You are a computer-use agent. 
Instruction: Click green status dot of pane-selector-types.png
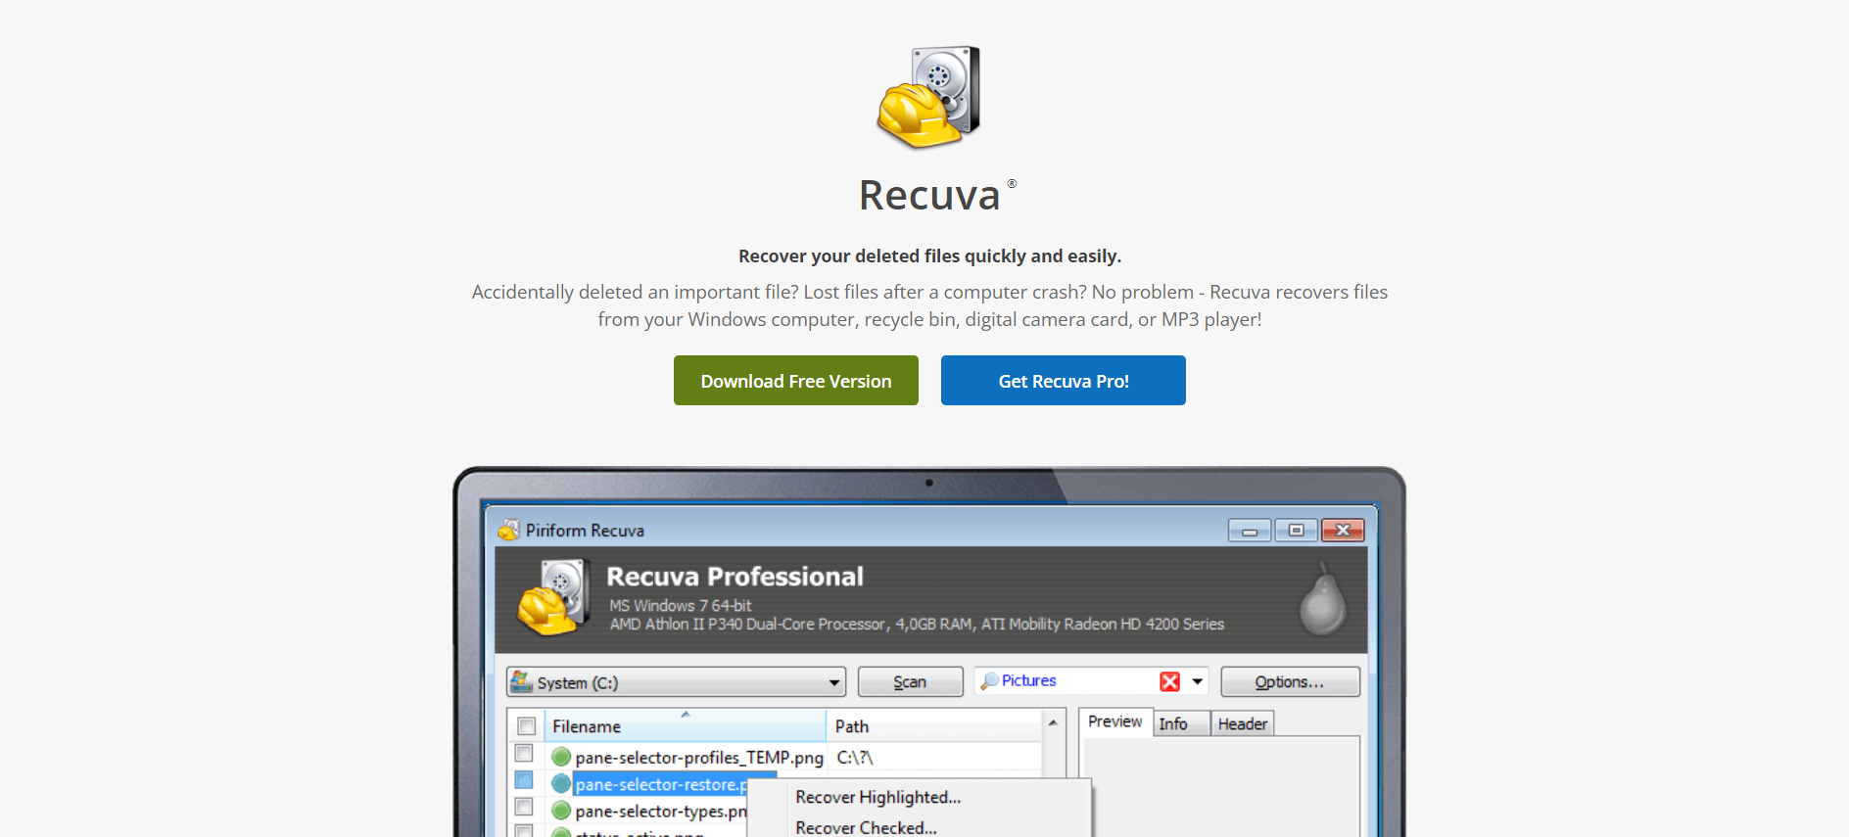click(x=561, y=810)
